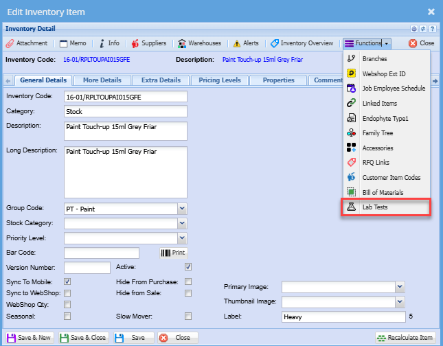Select Branches icon in Functions menu
This screenshot has width=443, height=346.
click(351, 58)
